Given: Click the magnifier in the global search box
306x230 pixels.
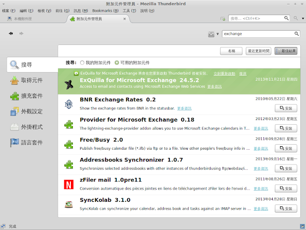Looking at the screenshot, I should click(x=286, y=18).
